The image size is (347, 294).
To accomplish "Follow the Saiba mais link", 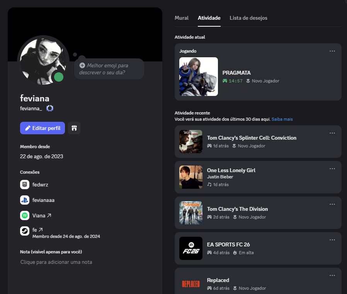I will pos(282,119).
